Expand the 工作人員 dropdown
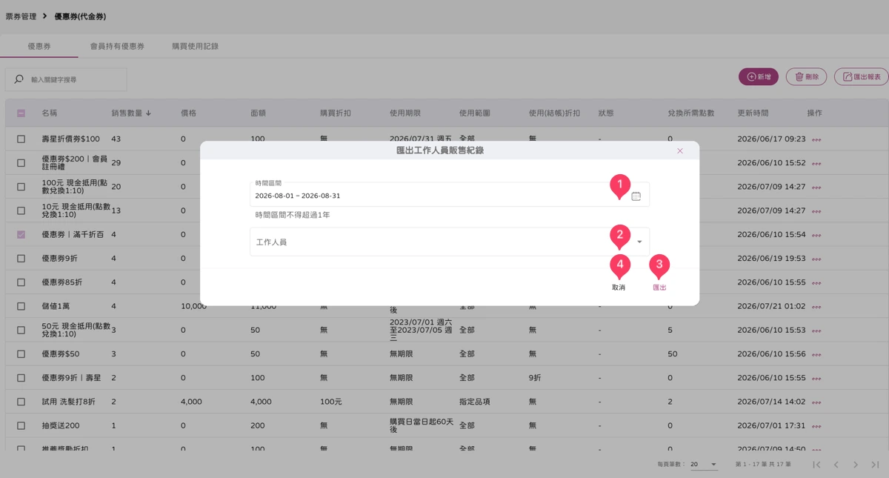The height and width of the screenshot is (478, 889). 639,242
